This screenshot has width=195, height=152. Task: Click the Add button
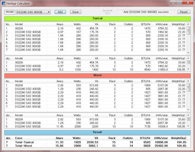point(60,12)
